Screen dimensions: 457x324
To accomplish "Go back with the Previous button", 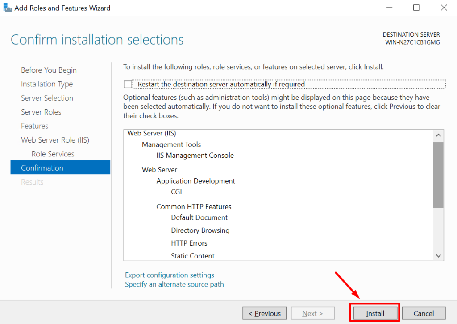I will pyautogui.click(x=265, y=313).
